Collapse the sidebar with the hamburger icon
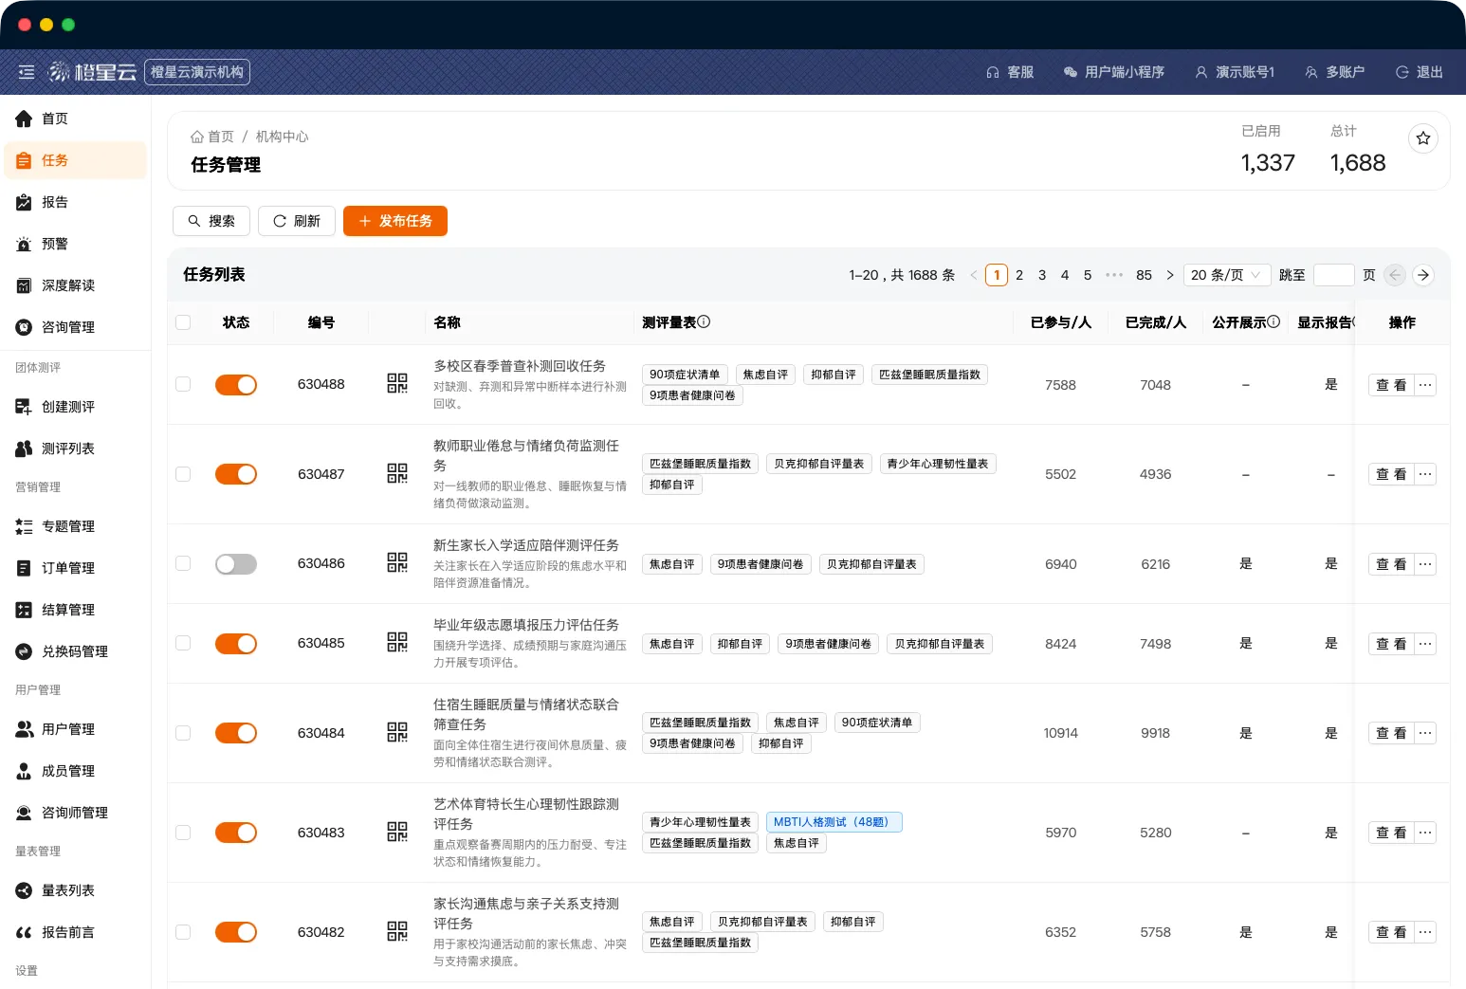The height and width of the screenshot is (989, 1466). pos(26,72)
